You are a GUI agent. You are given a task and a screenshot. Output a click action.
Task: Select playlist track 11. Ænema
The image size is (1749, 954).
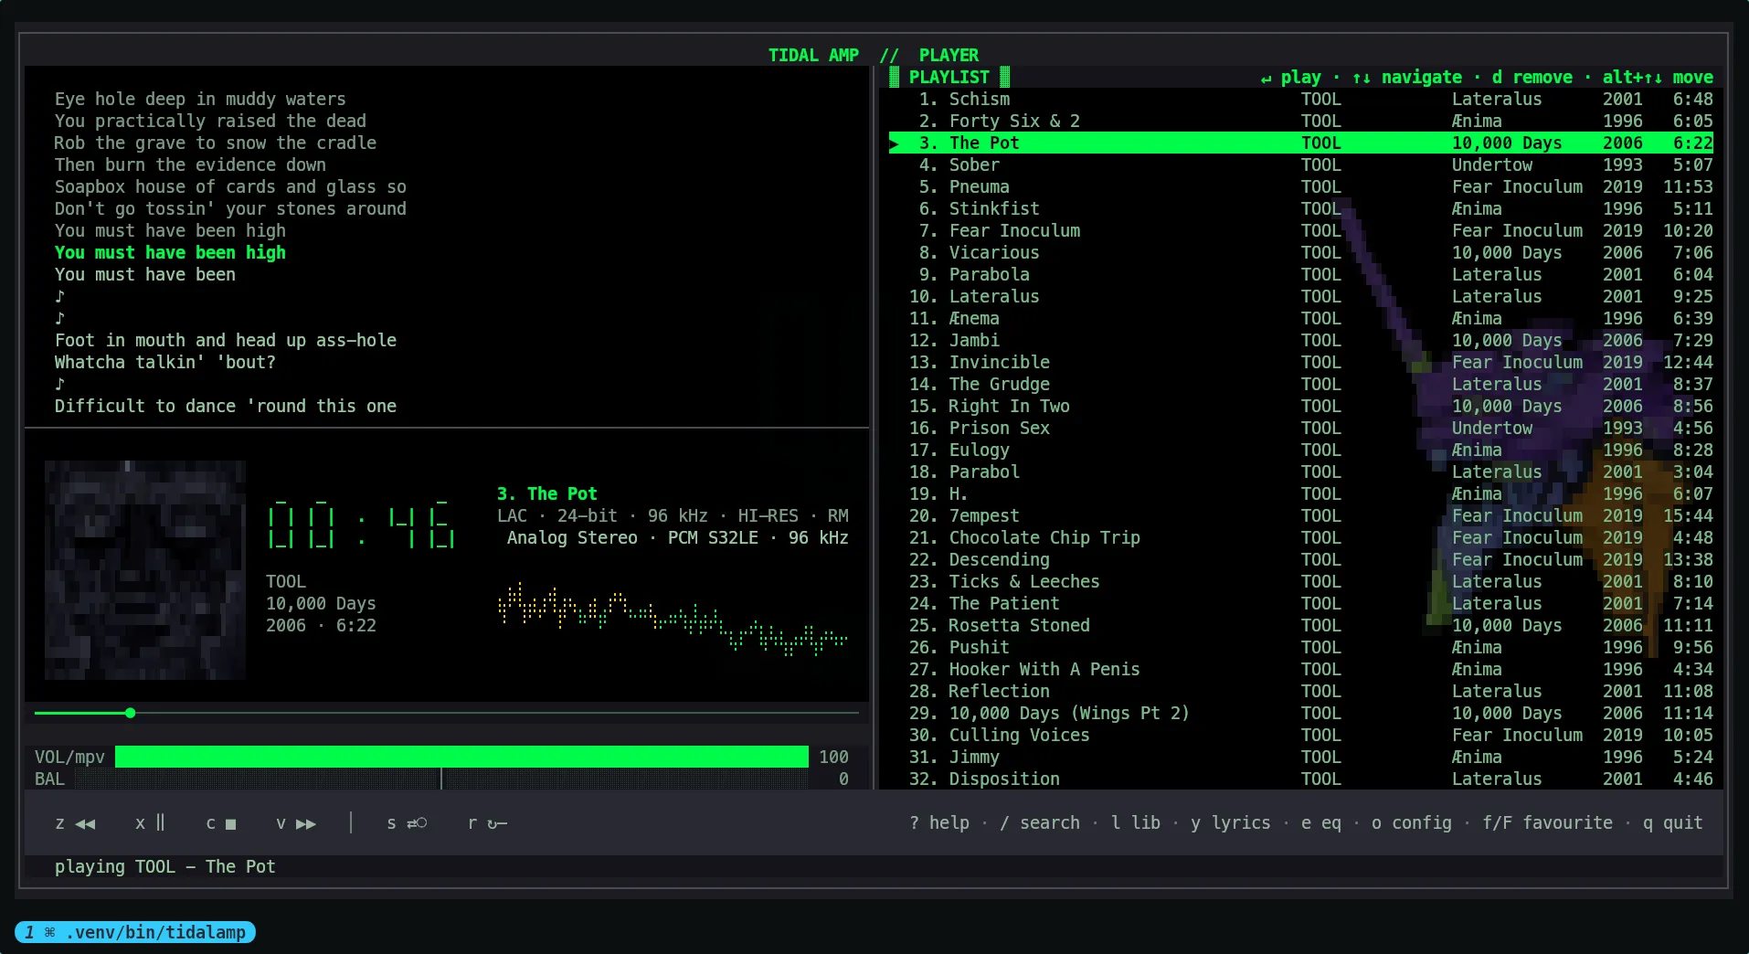(1301, 319)
